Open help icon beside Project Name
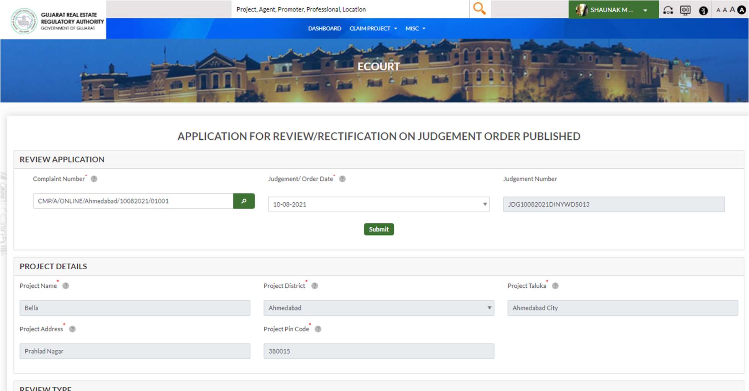The height and width of the screenshot is (391, 749). (x=65, y=286)
